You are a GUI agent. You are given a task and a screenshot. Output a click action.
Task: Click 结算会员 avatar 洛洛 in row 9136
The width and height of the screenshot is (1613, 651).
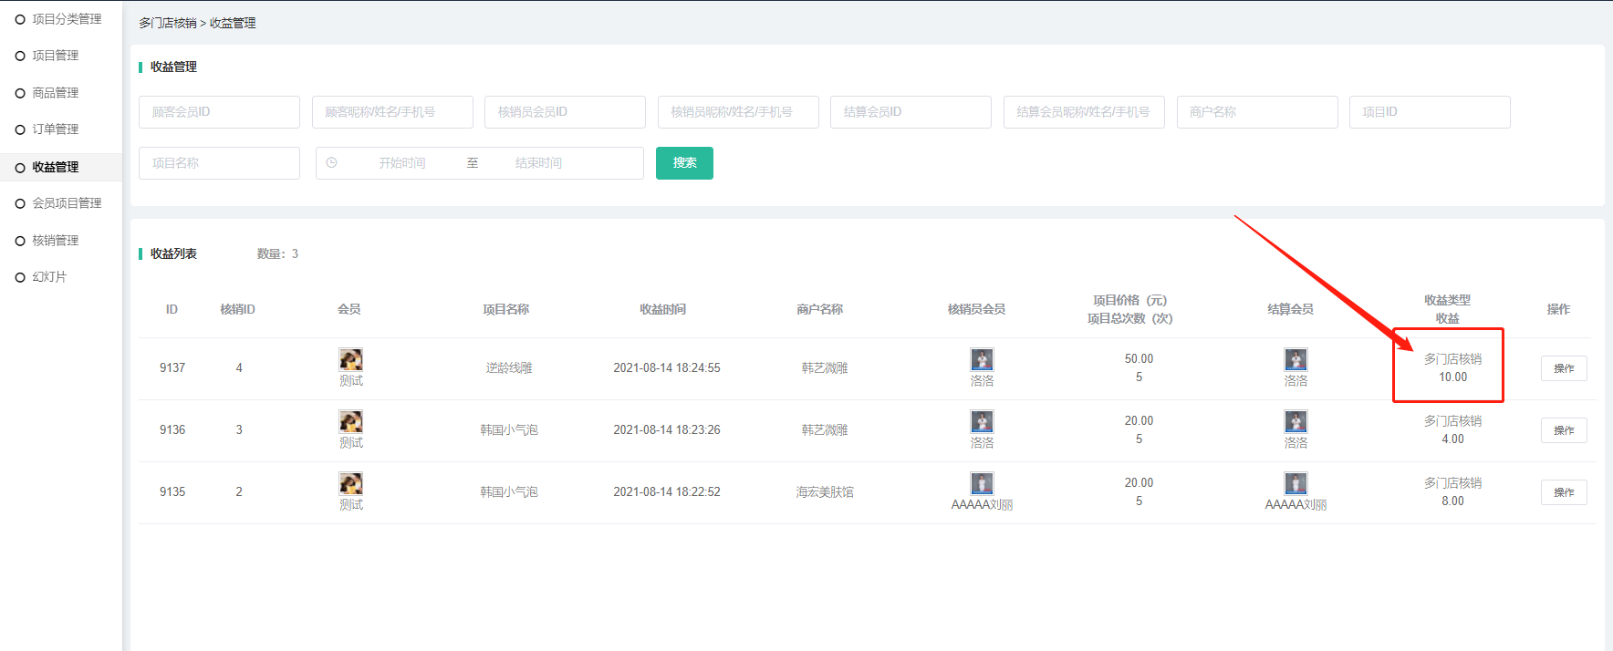(x=1296, y=421)
